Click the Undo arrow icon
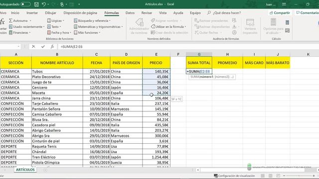Image resolution: width=319 pixels, height=179 pixels. click(x=44, y=4)
